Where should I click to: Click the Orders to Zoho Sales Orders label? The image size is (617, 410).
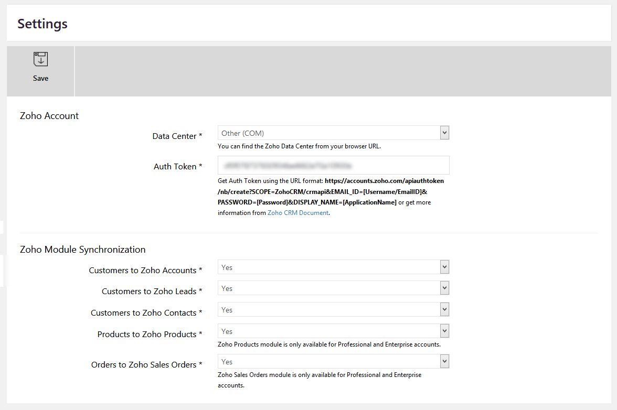point(144,365)
